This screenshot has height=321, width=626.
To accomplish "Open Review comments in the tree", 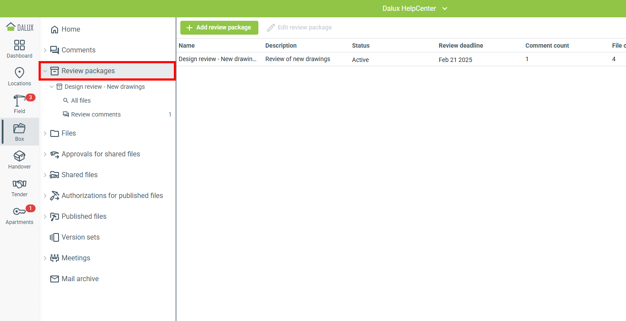I will click(x=96, y=114).
